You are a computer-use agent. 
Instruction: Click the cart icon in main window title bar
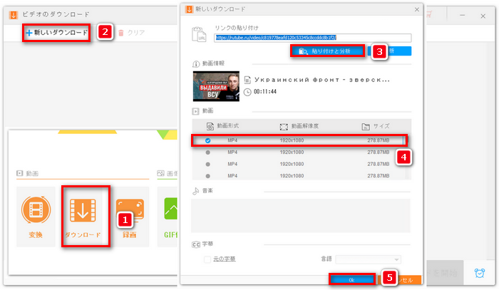[x=429, y=14]
